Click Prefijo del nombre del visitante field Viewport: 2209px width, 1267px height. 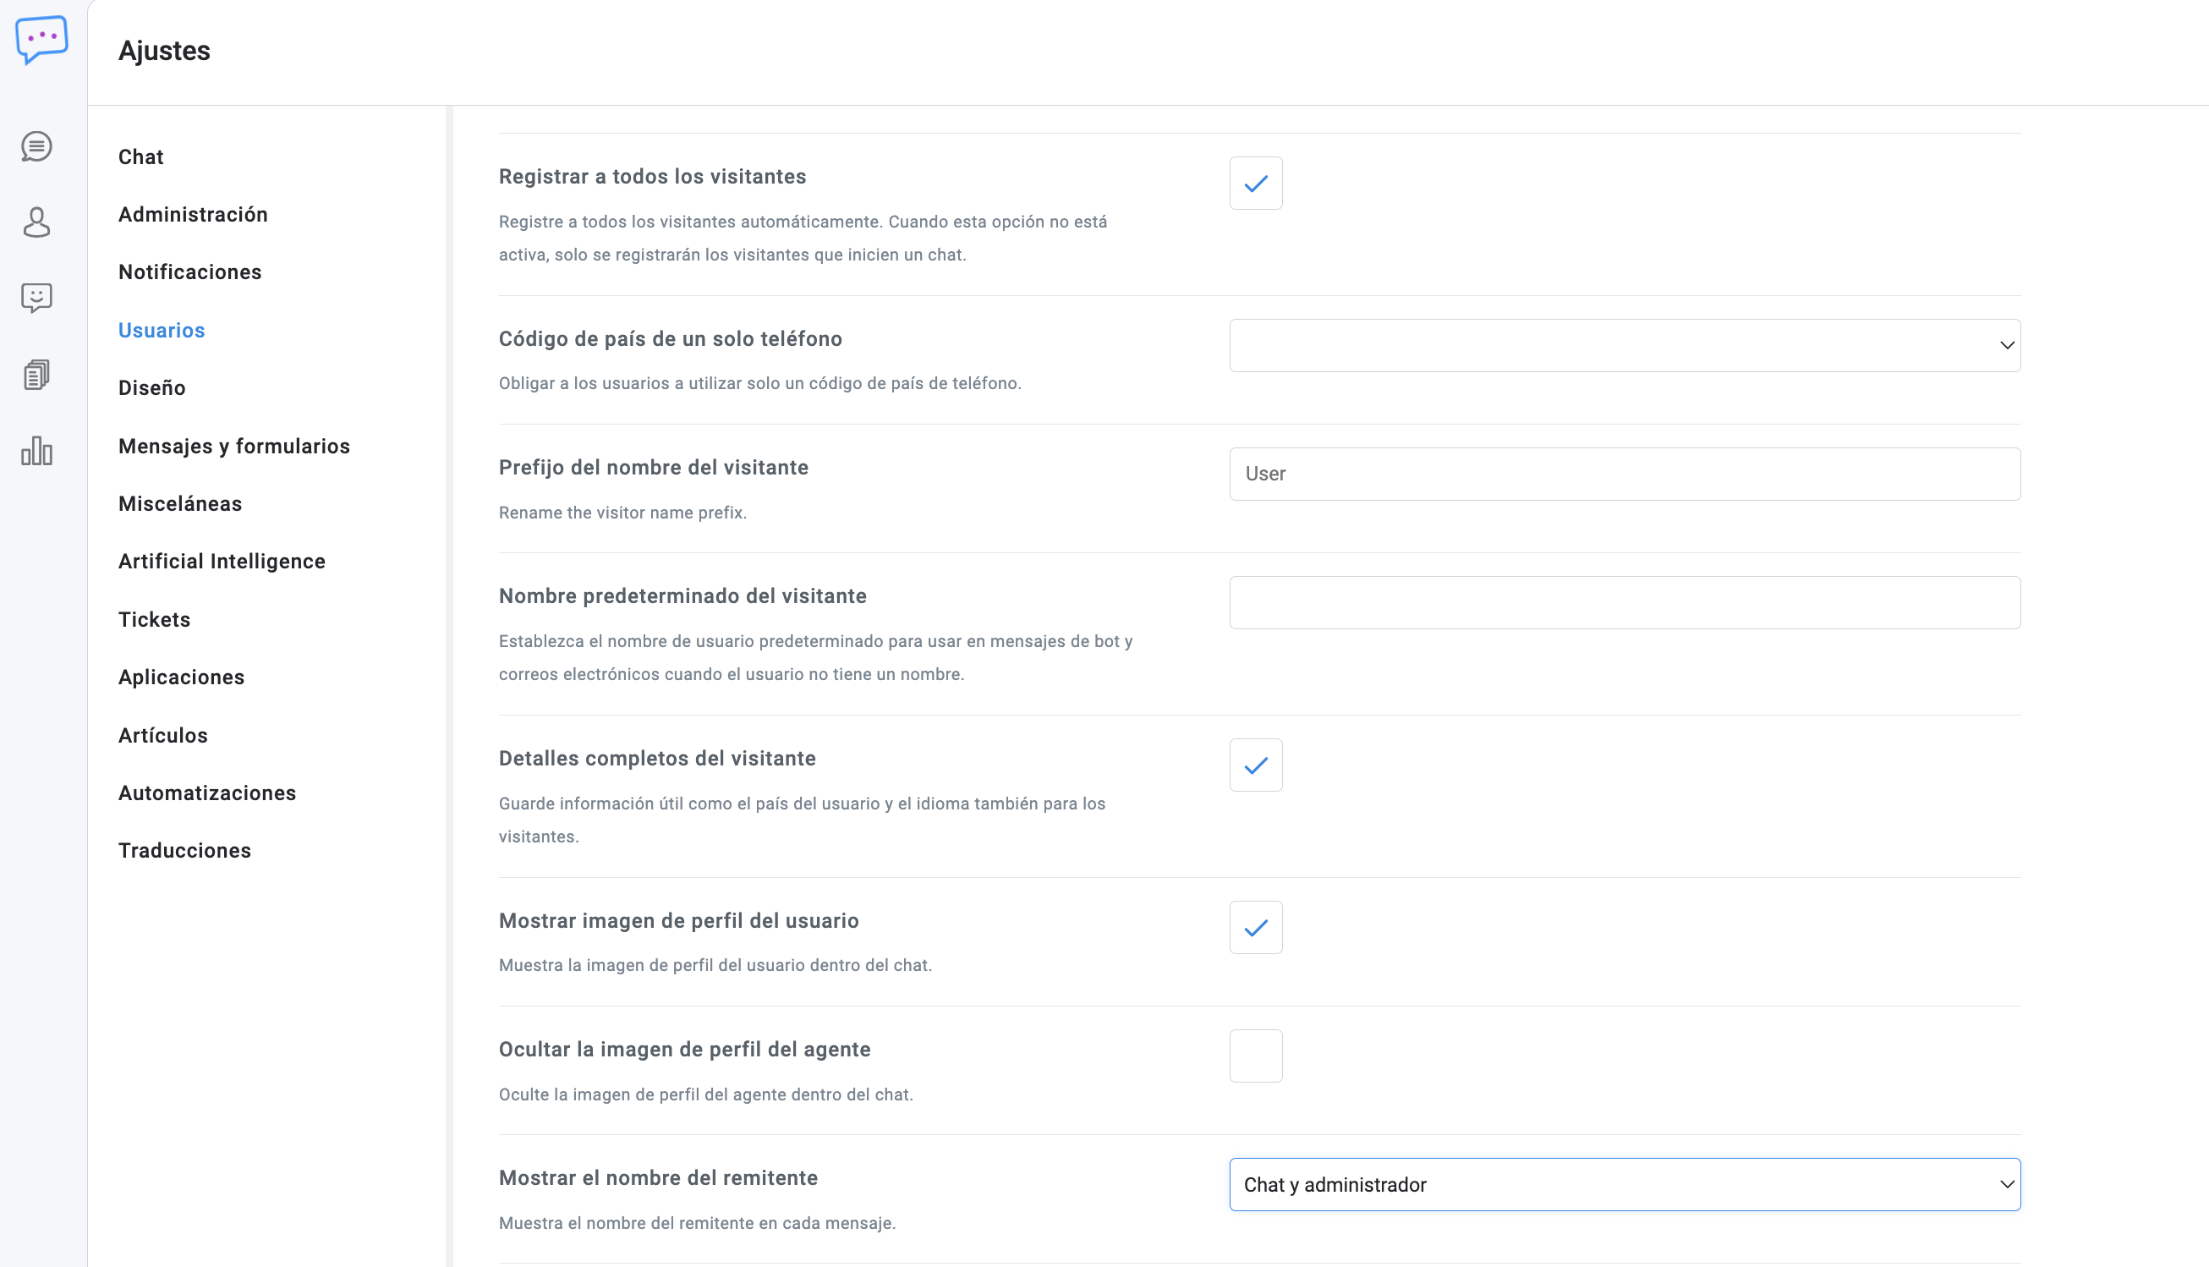tap(1624, 474)
